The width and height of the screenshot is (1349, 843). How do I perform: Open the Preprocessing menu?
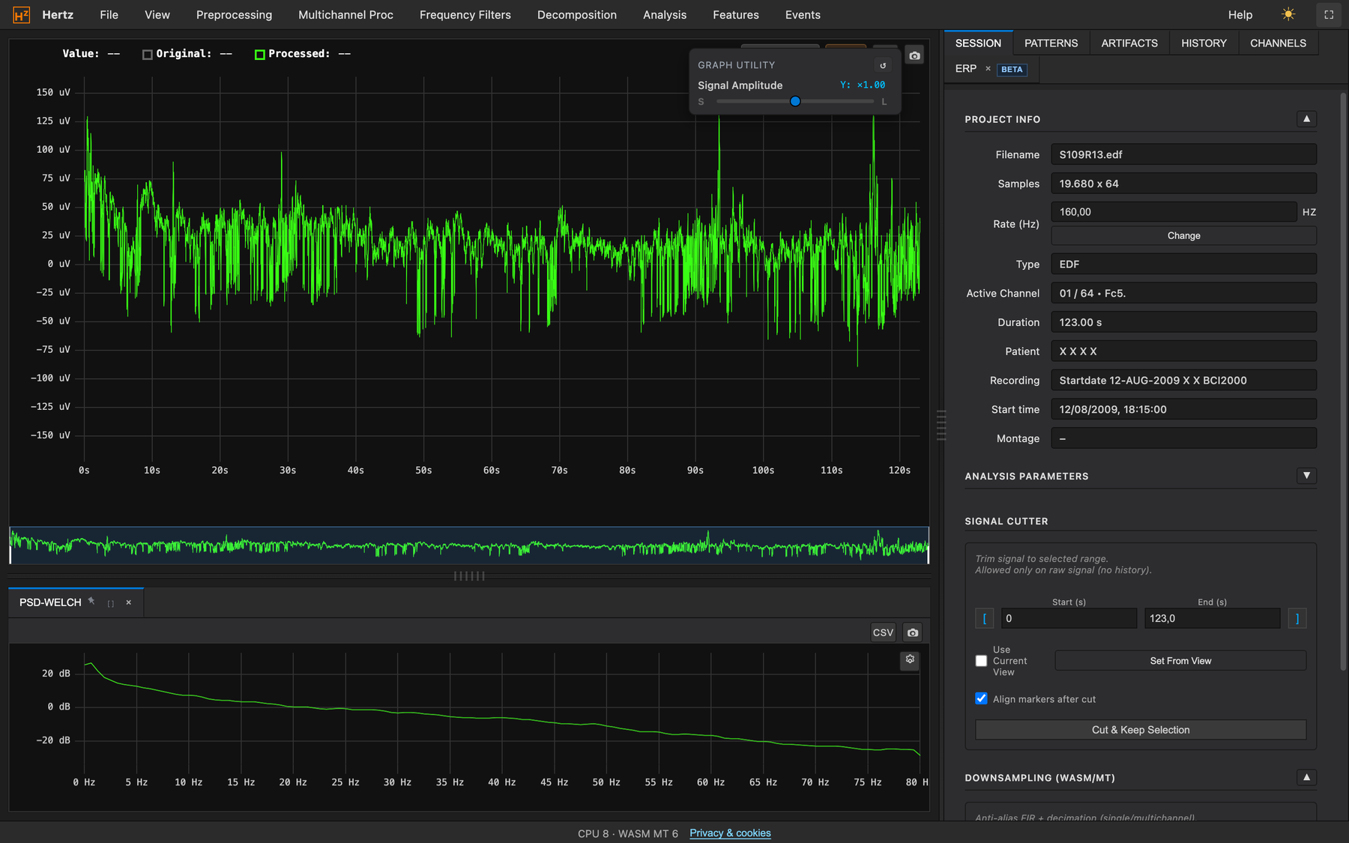[234, 15]
